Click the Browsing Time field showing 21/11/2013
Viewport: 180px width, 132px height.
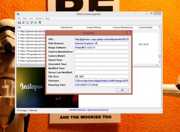(x=102, y=85)
